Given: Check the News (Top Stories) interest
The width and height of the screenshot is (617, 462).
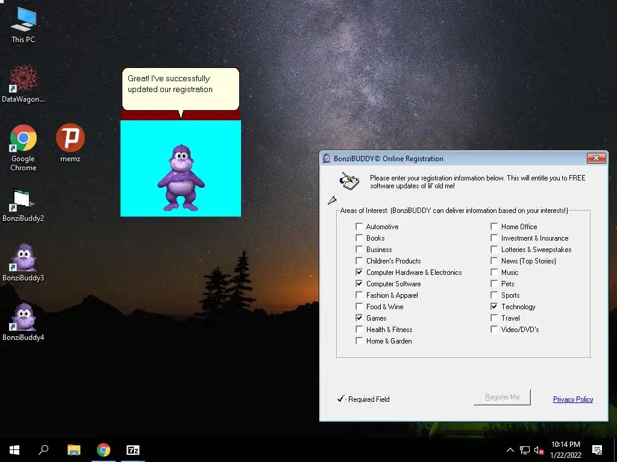Looking at the screenshot, I should 494,260.
